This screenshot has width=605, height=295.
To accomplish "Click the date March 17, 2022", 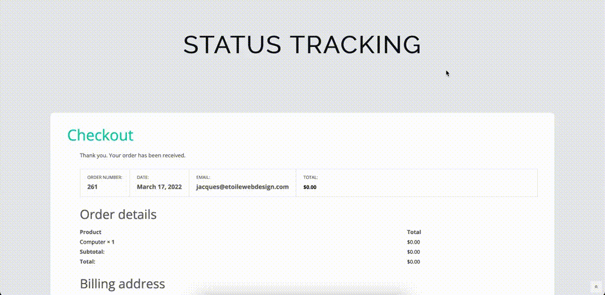I will 159,187.
